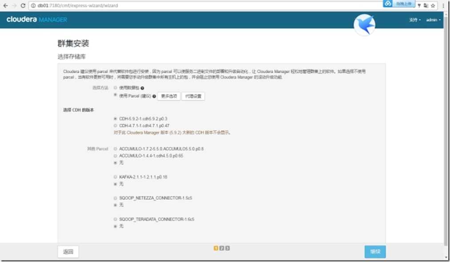Go back using the browser back arrow

point(5,5)
